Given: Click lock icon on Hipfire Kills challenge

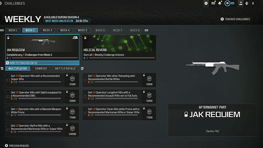Looking at the screenshot, I should 67,125.
